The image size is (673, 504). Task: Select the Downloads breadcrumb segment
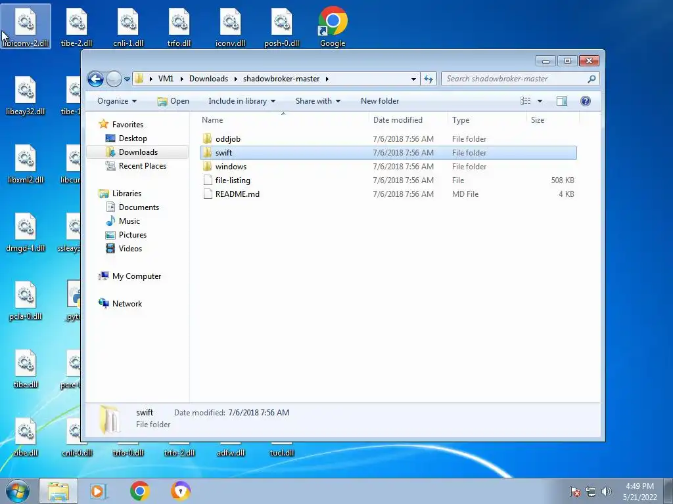click(x=208, y=79)
